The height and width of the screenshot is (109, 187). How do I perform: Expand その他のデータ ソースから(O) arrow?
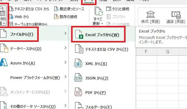[65, 105]
